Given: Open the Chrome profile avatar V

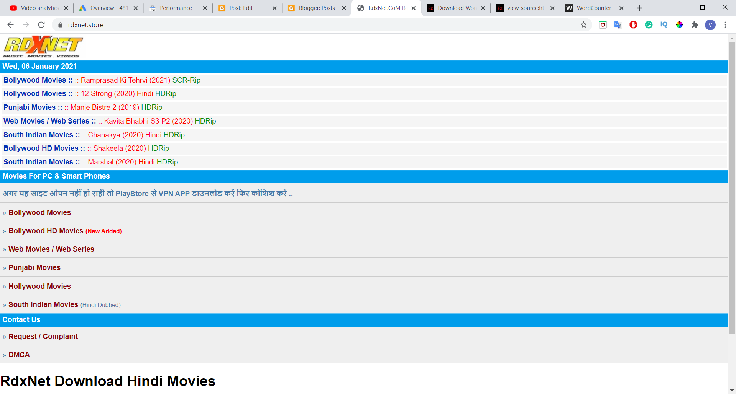Looking at the screenshot, I should click(710, 25).
